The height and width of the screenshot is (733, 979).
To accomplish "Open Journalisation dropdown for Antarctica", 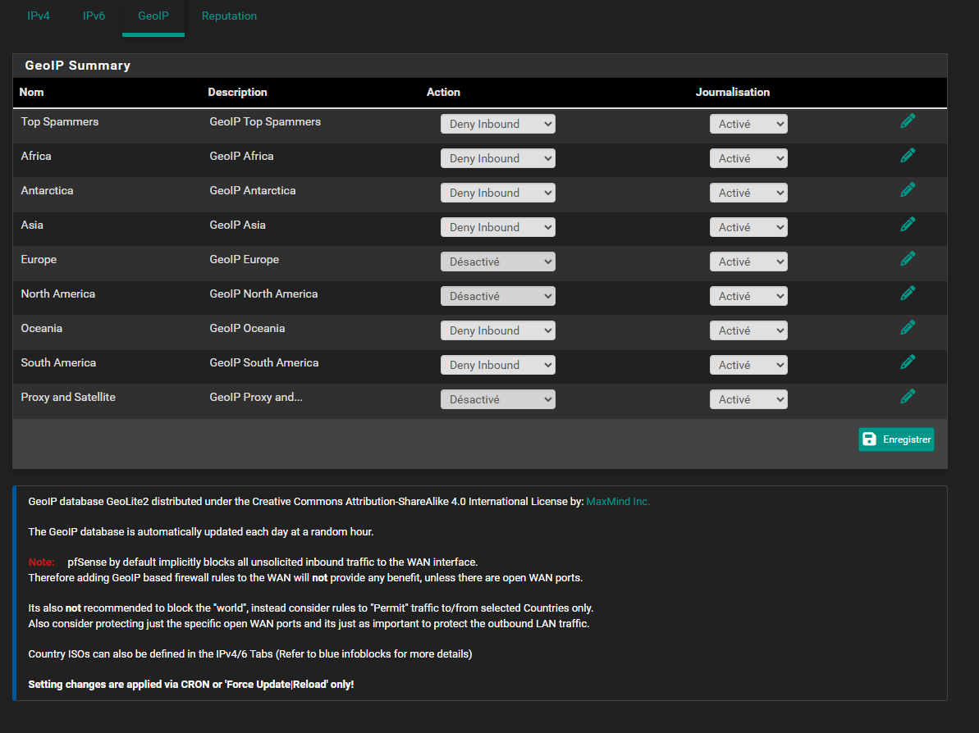I will click(x=748, y=193).
